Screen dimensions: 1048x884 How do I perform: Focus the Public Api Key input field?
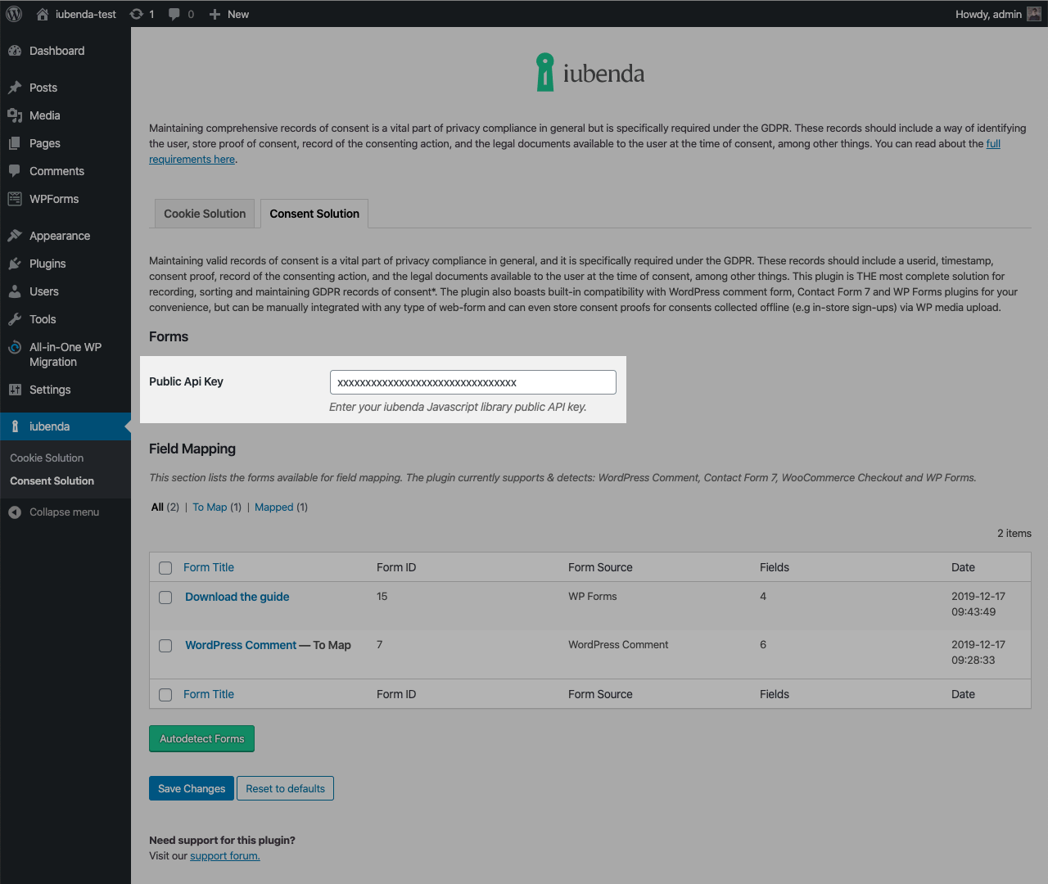point(472,382)
